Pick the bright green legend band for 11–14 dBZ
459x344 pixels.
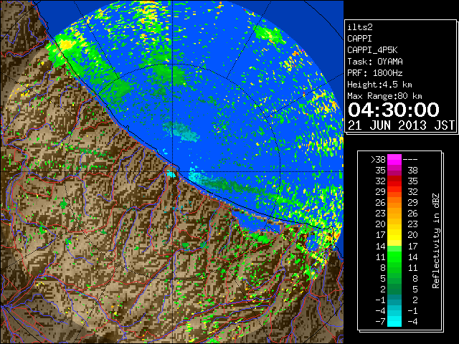394,257
